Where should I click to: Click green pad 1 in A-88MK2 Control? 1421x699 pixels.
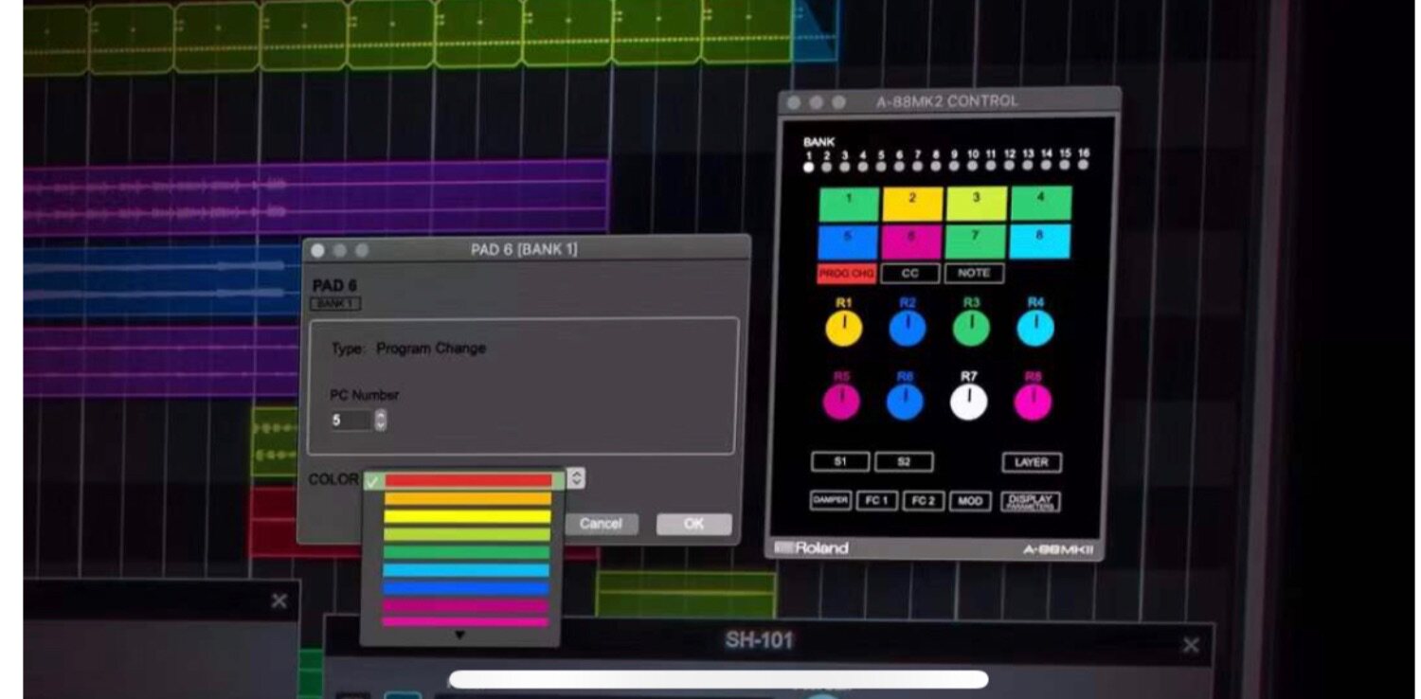coord(849,204)
